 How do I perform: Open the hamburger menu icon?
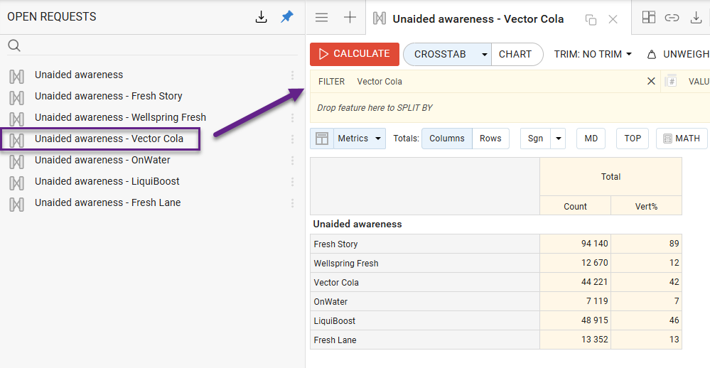[321, 18]
